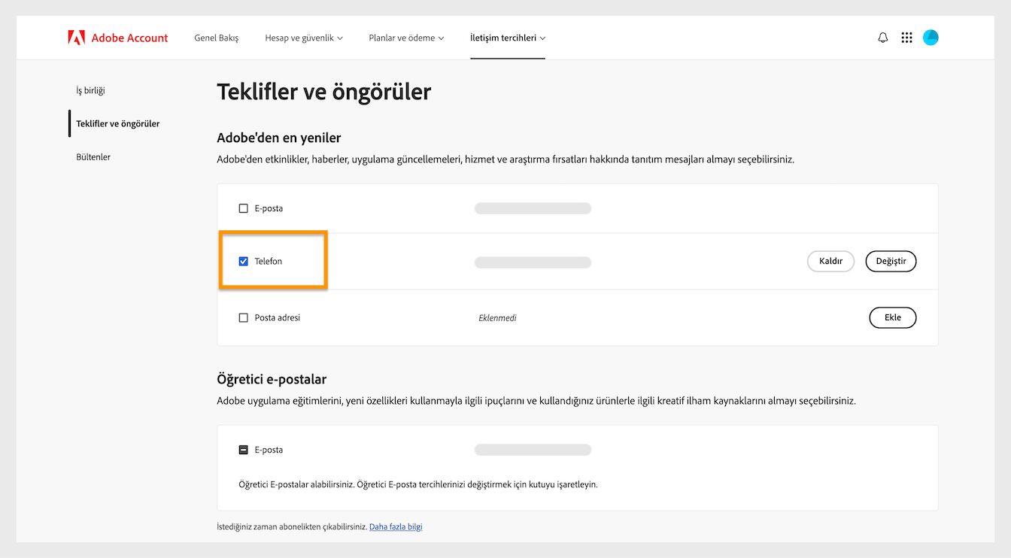
Task: Click Ekle next to Posta adresi
Action: click(892, 317)
